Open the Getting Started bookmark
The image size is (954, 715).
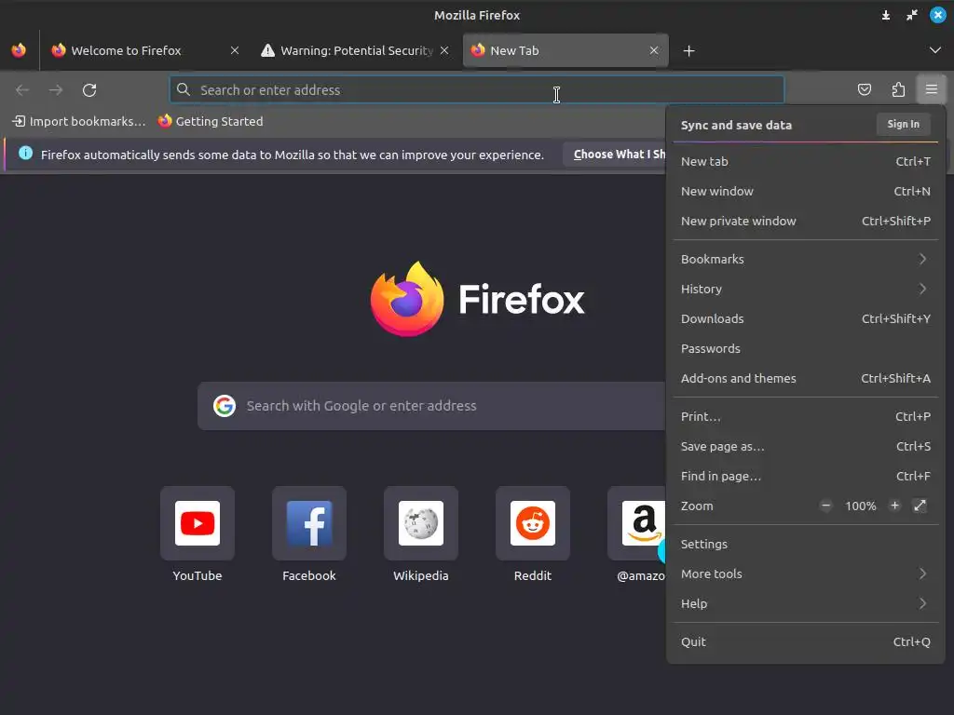pos(211,121)
